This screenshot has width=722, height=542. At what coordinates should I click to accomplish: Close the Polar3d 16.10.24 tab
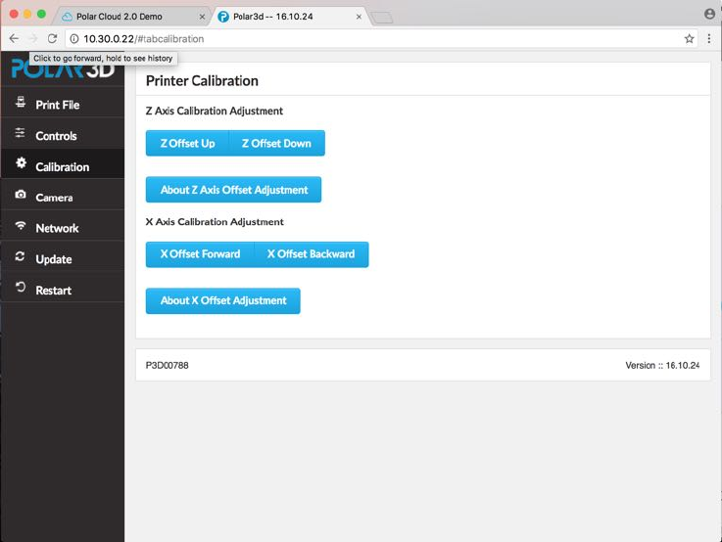pos(360,17)
